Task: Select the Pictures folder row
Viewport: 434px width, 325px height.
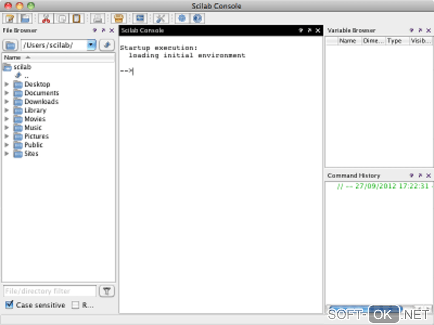Action: [x=31, y=136]
